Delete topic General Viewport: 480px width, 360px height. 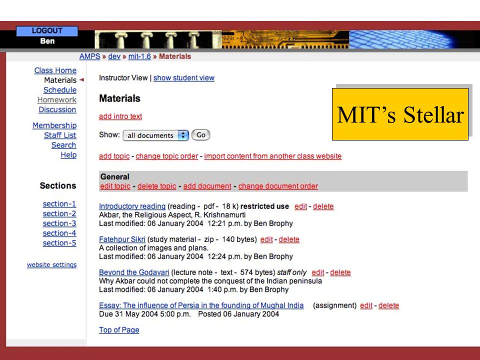[x=156, y=186]
